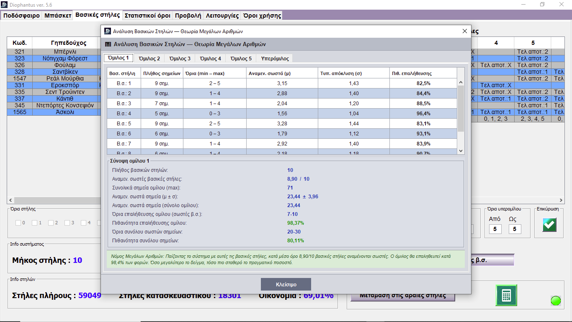
Task: Click code 1565 in the main table
Action: 20,112
